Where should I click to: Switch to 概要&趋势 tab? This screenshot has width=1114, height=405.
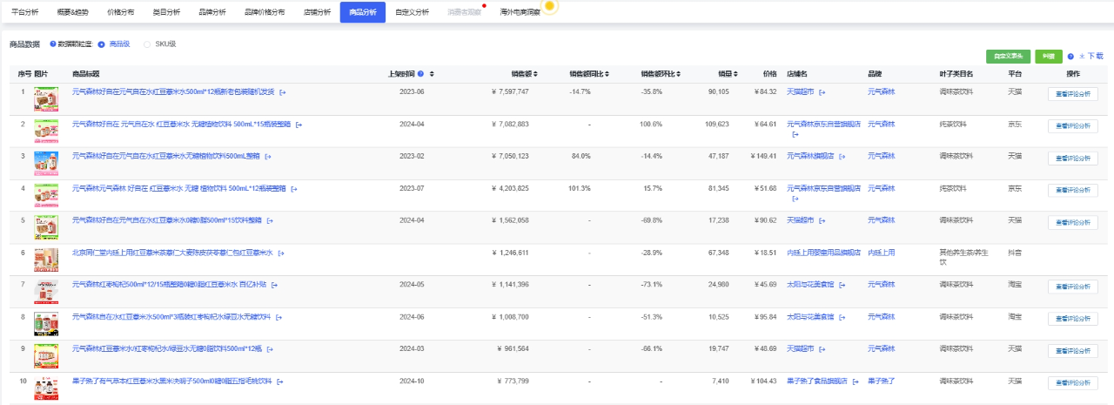click(72, 12)
